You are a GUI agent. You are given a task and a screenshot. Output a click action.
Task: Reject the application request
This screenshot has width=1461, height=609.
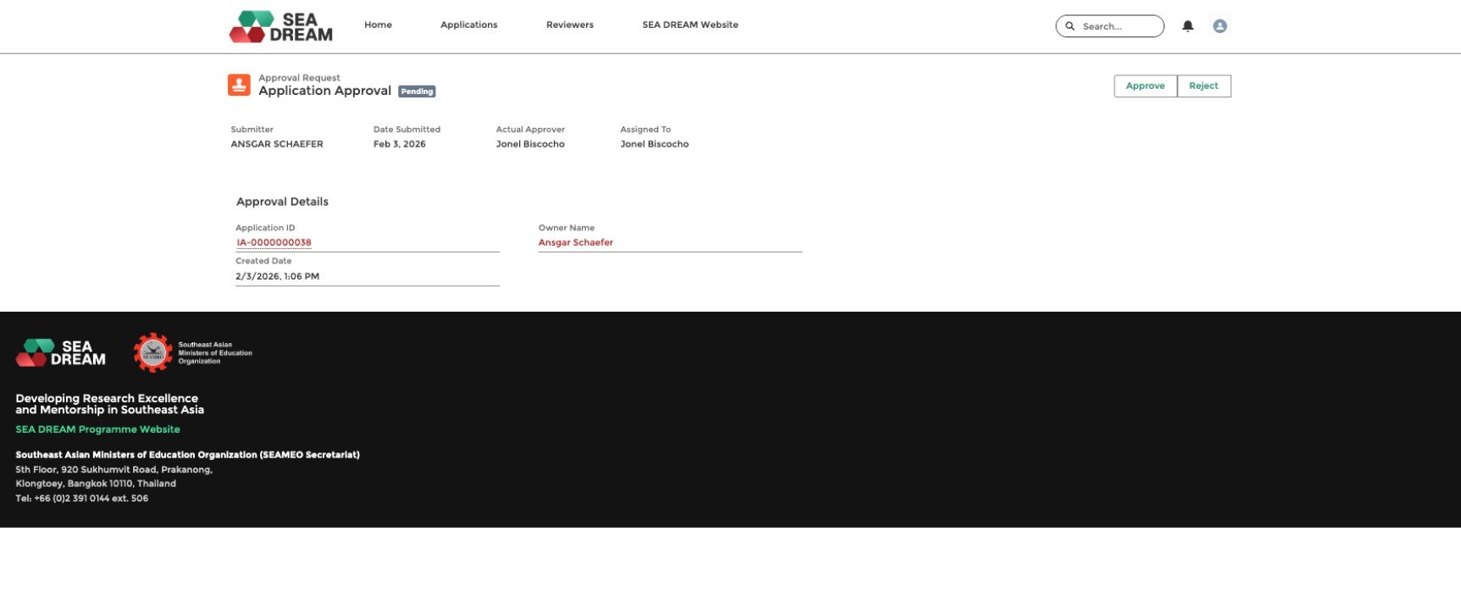pyautogui.click(x=1204, y=86)
